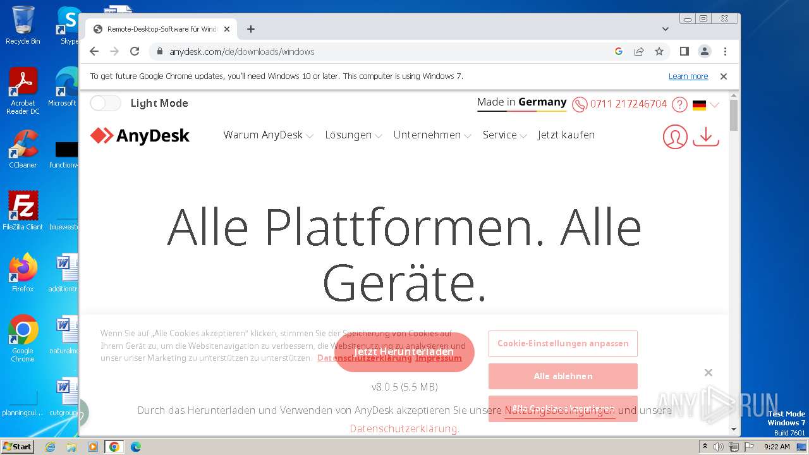Click the red phone icon
The width and height of the screenshot is (809, 455).
580,104
